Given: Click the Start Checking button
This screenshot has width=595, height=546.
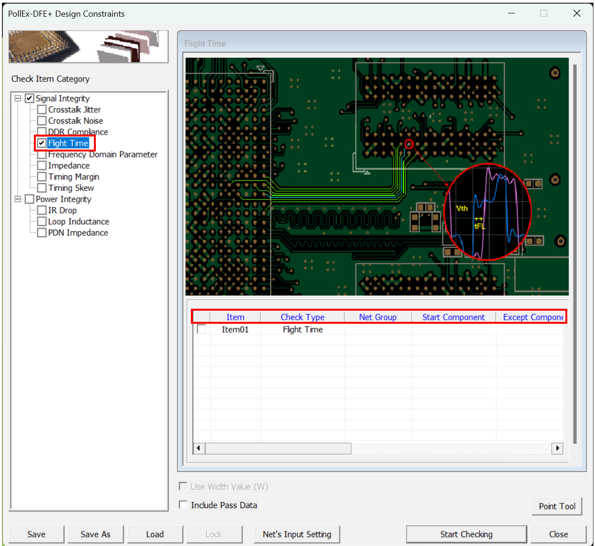Looking at the screenshot, I should coord(466,534).
